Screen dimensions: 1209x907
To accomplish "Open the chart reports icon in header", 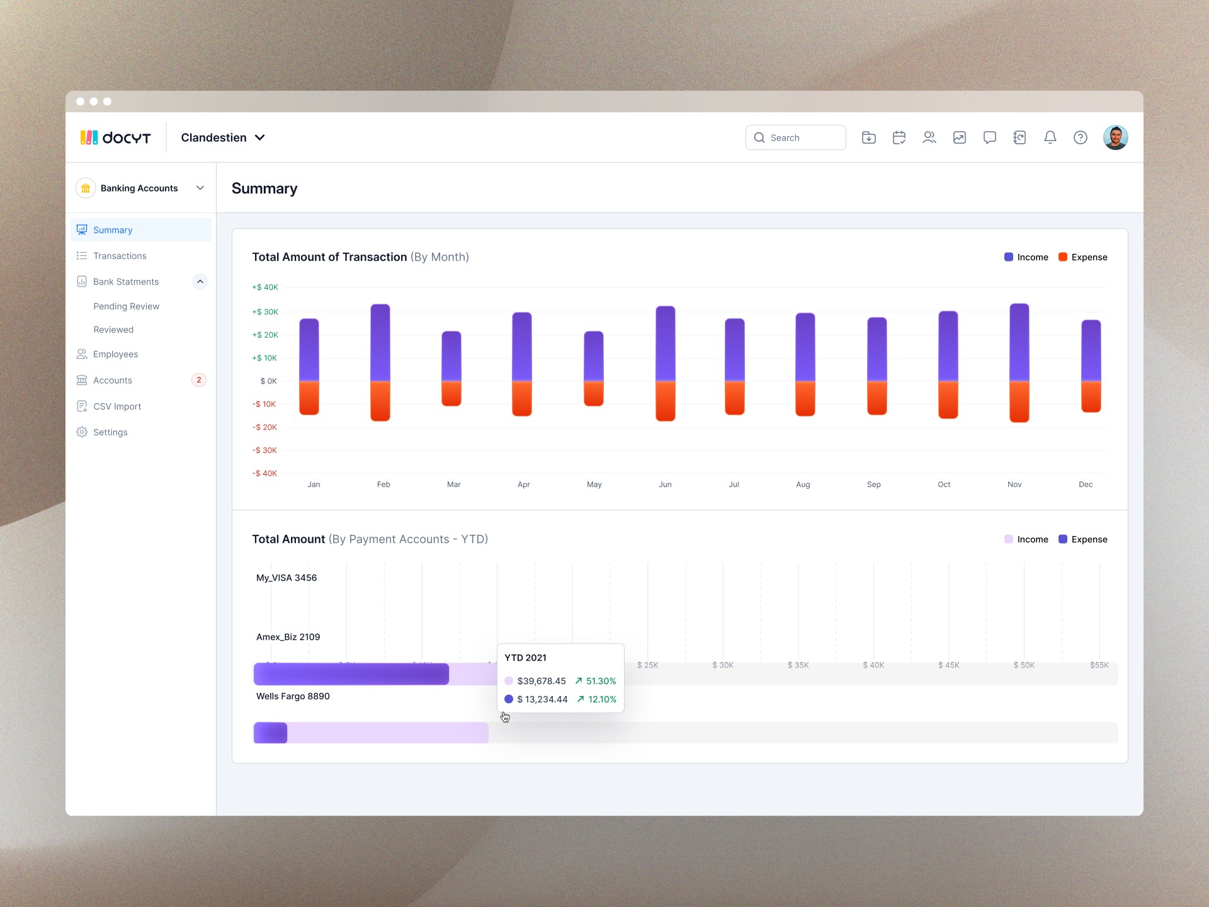I will 960,137.
